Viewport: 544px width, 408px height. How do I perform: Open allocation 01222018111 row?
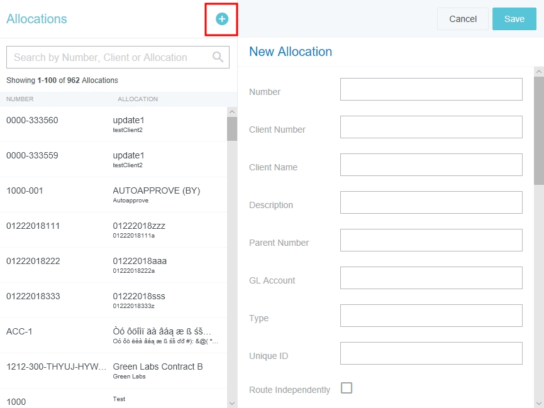113,229
